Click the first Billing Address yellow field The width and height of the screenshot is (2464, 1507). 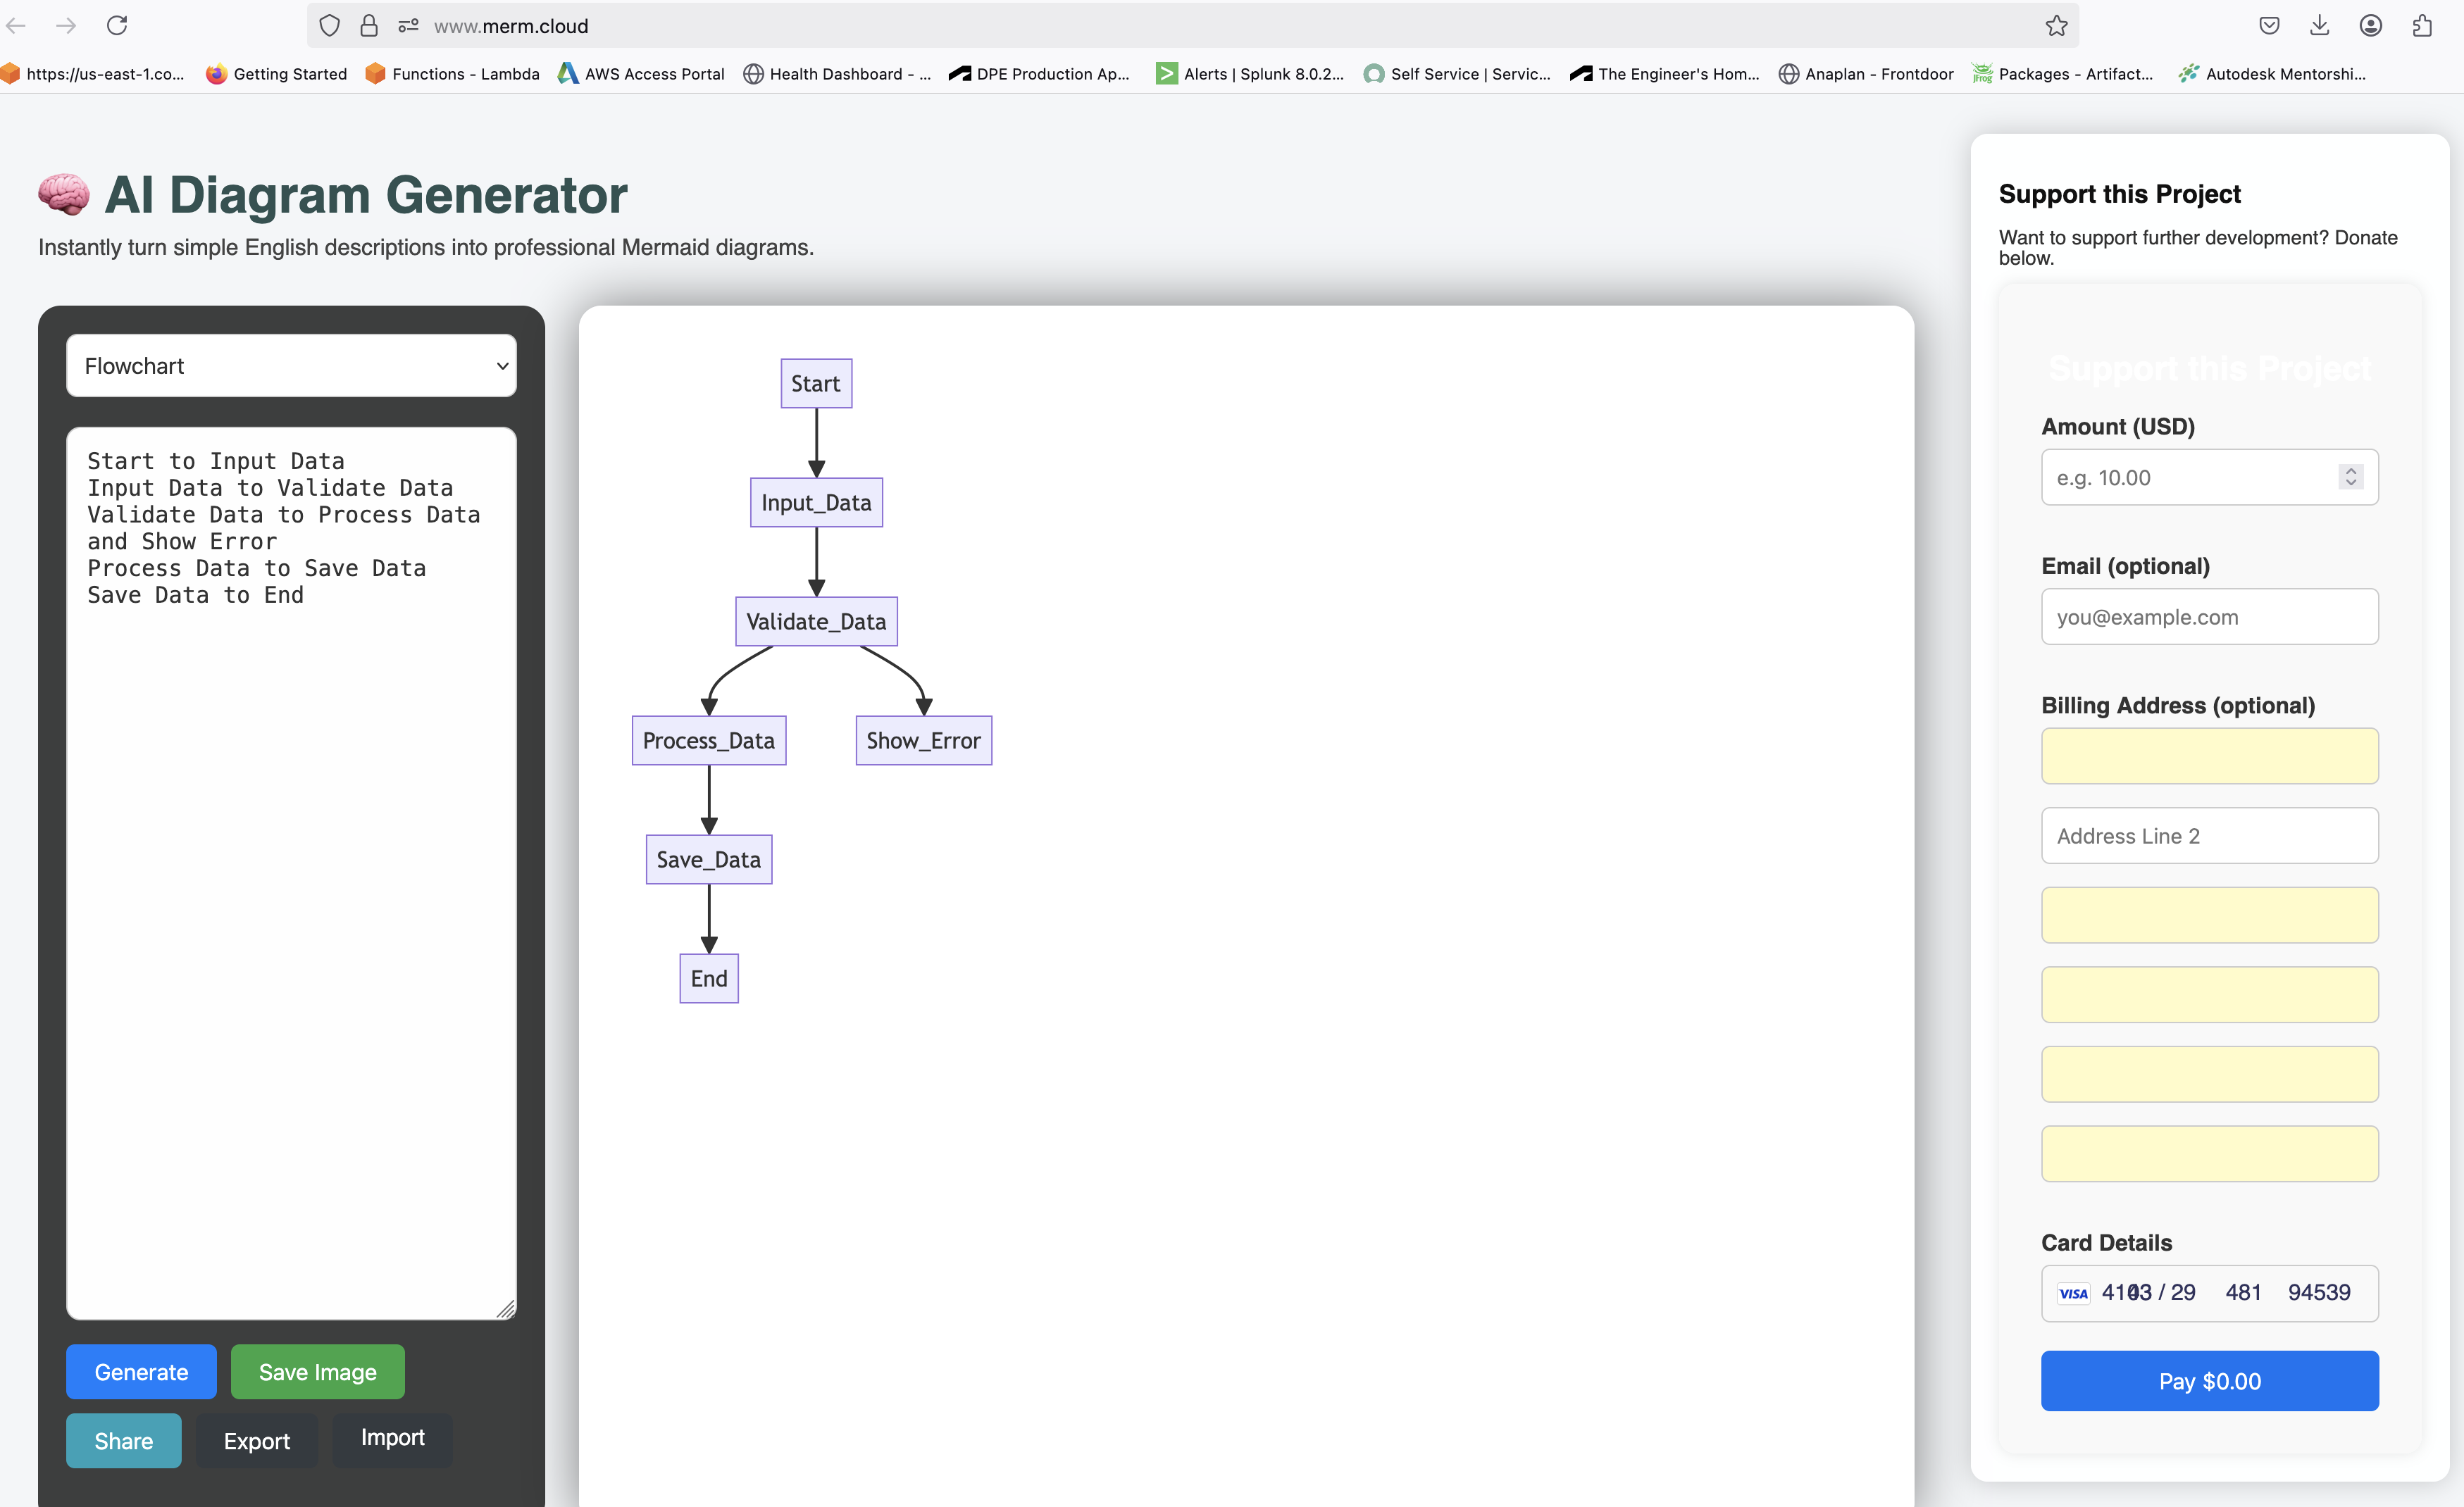pos(2210,756)
